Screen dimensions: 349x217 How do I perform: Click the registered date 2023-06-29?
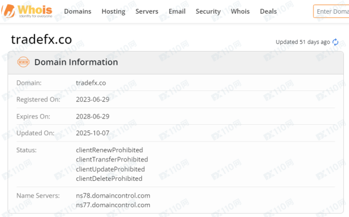(x=93, y=100)
